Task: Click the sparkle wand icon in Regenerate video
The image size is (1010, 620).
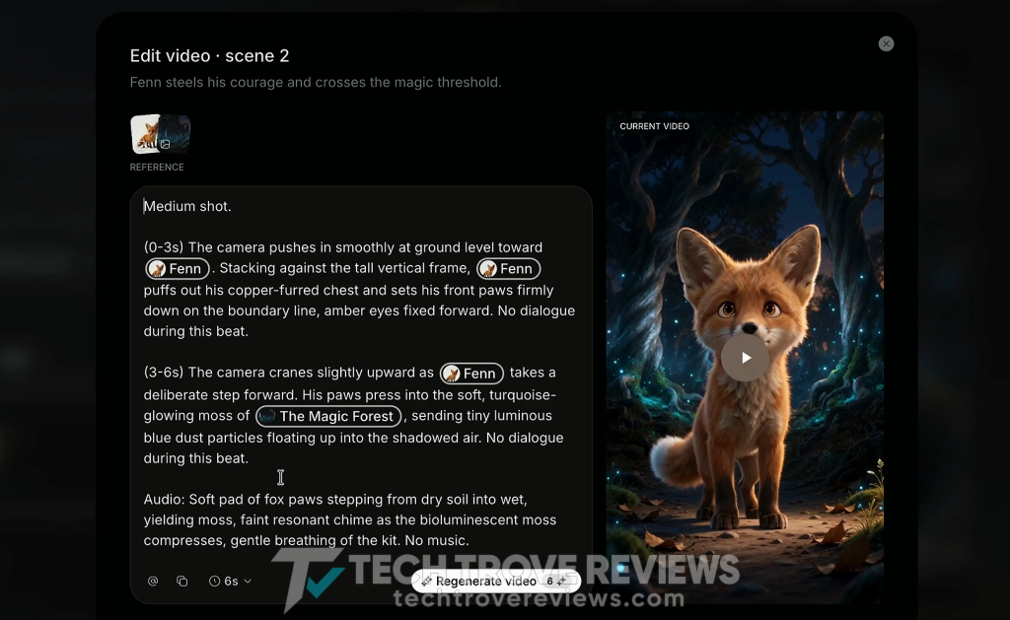Action: click(426, 581)
